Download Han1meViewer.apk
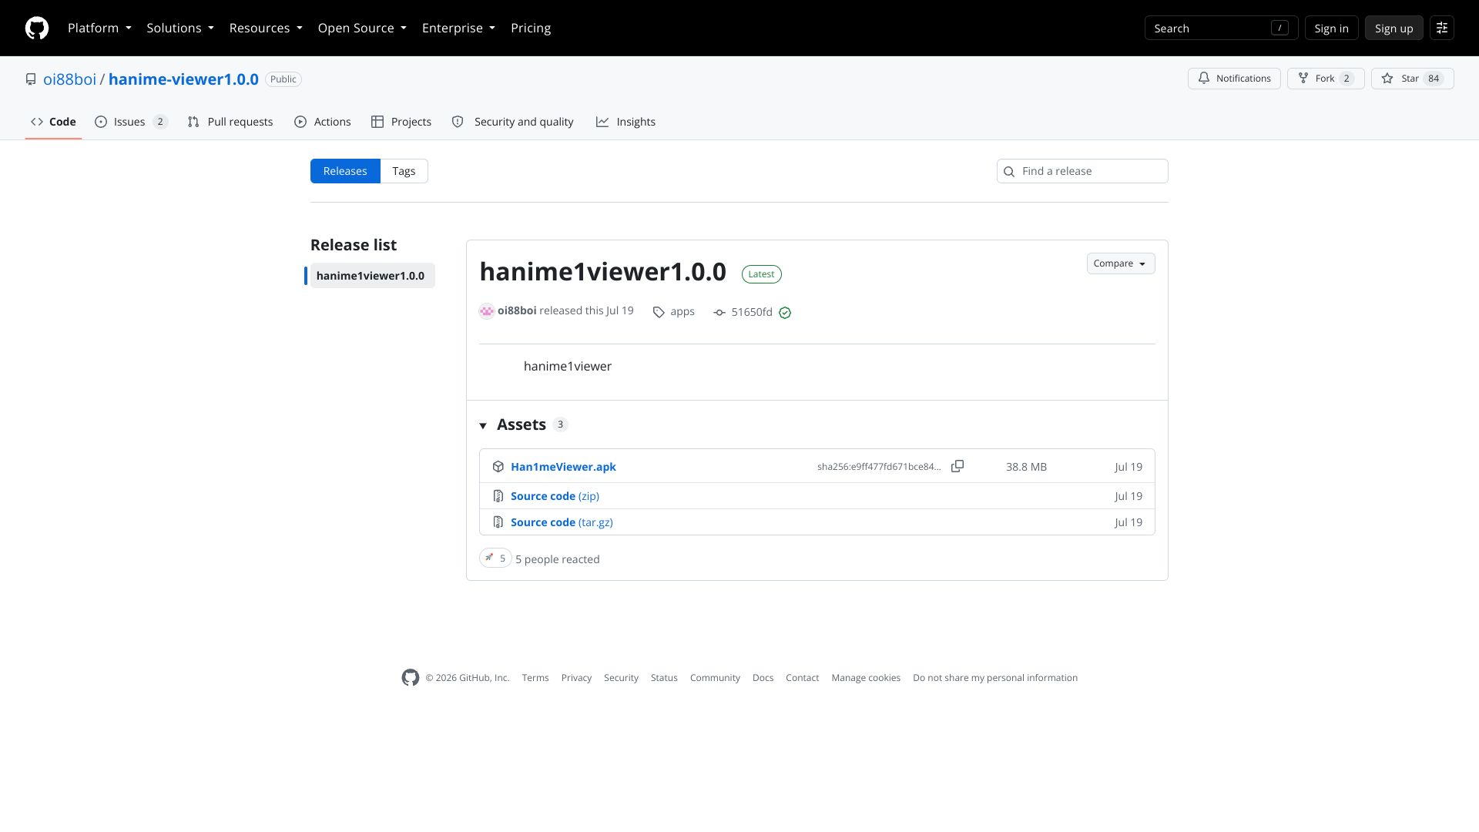This screenshot has width=1479, height=832. pos(563,467)
